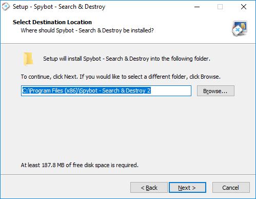Click the 'Setup will install Spybot' message

[x=127, y=59]
